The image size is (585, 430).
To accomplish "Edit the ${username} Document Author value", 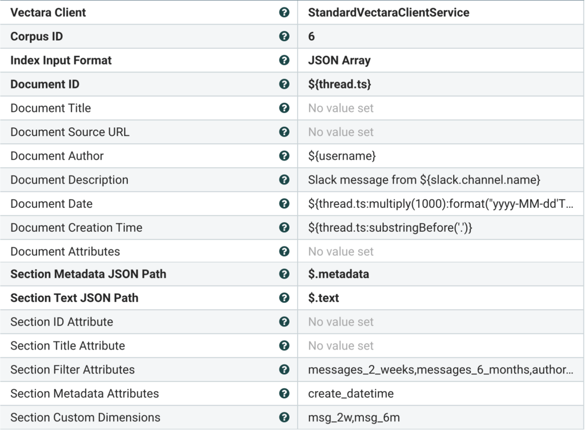I will click(x=342, y=156).
